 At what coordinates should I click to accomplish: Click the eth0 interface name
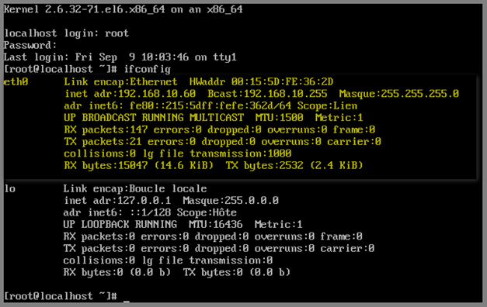(x=16, y=82)
